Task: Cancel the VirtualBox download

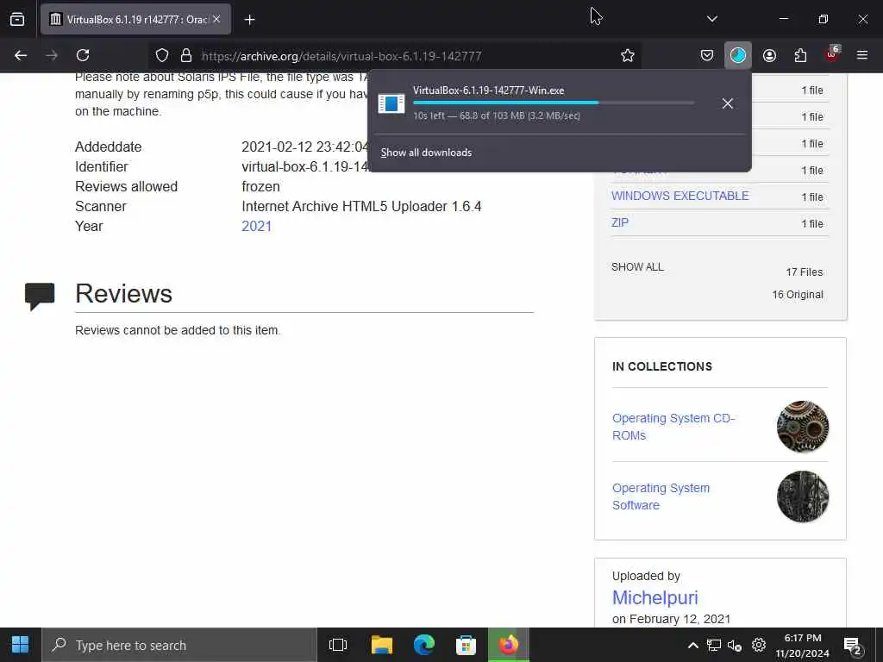Action: click(728, 103)
